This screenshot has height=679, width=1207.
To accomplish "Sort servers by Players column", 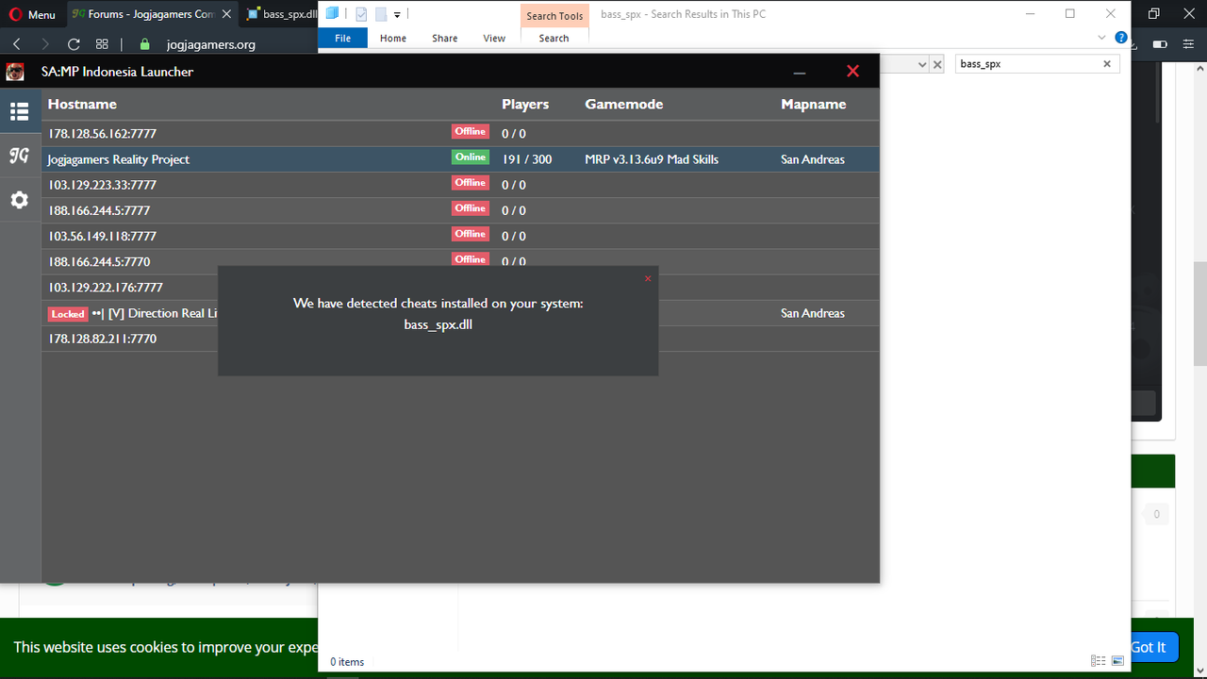I will click(525, 104).
